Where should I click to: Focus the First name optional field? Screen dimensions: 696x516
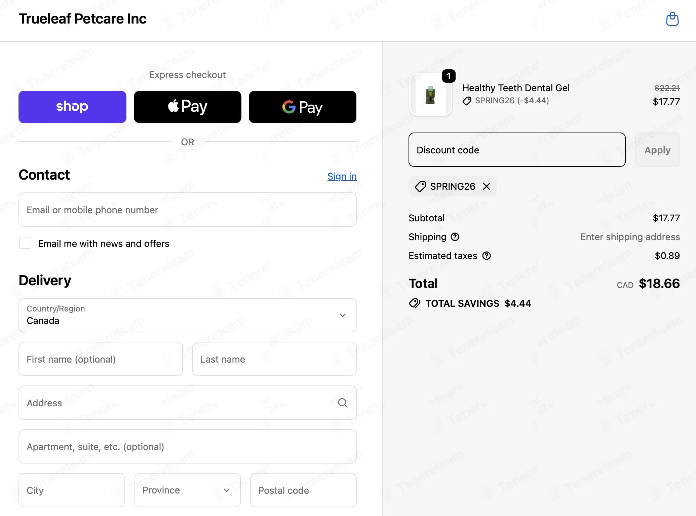101,359
